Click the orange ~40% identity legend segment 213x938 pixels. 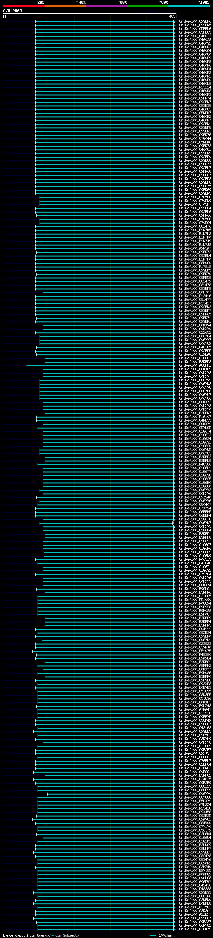point(65,6)
